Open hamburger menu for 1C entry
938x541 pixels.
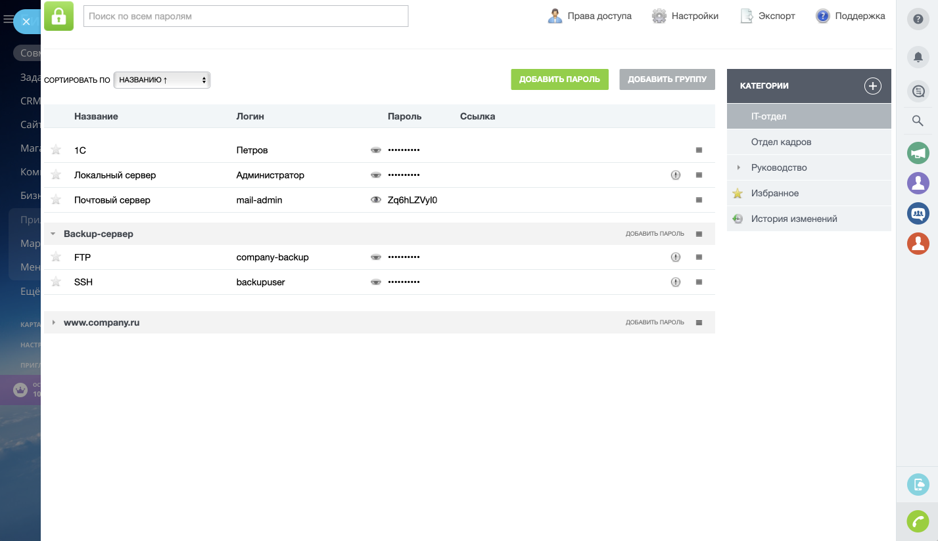[699, 150]
